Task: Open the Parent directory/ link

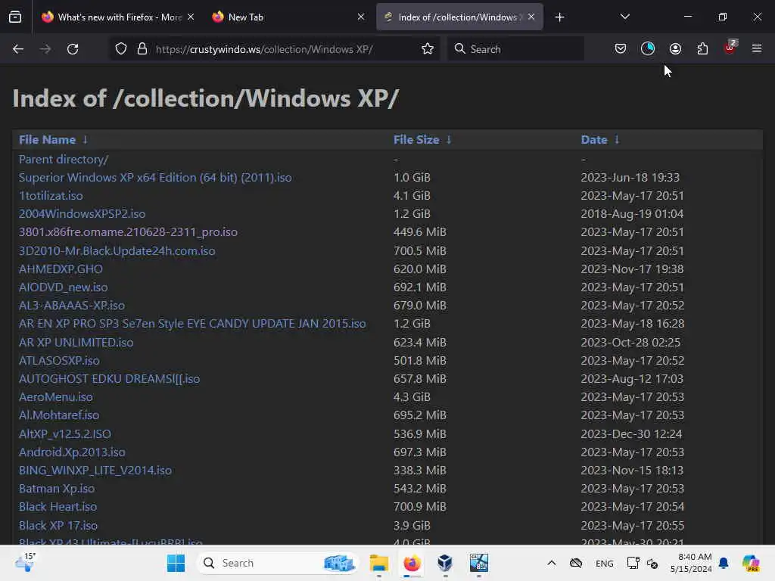Action: (64, 159)
